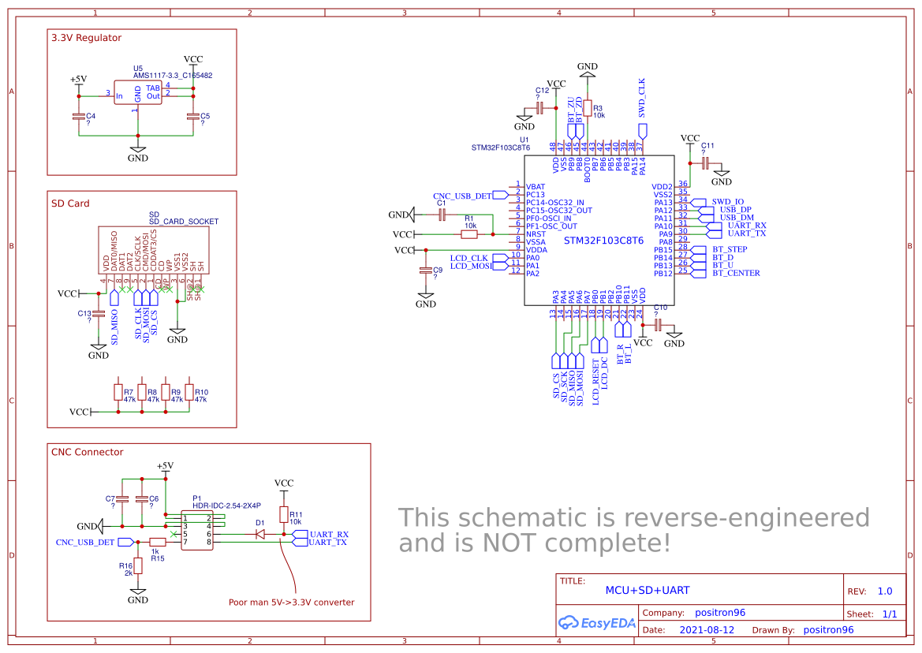922x653 pixels.
Task: Click capacitor C4 near the 5V input
Action: (x=80, y=117)
